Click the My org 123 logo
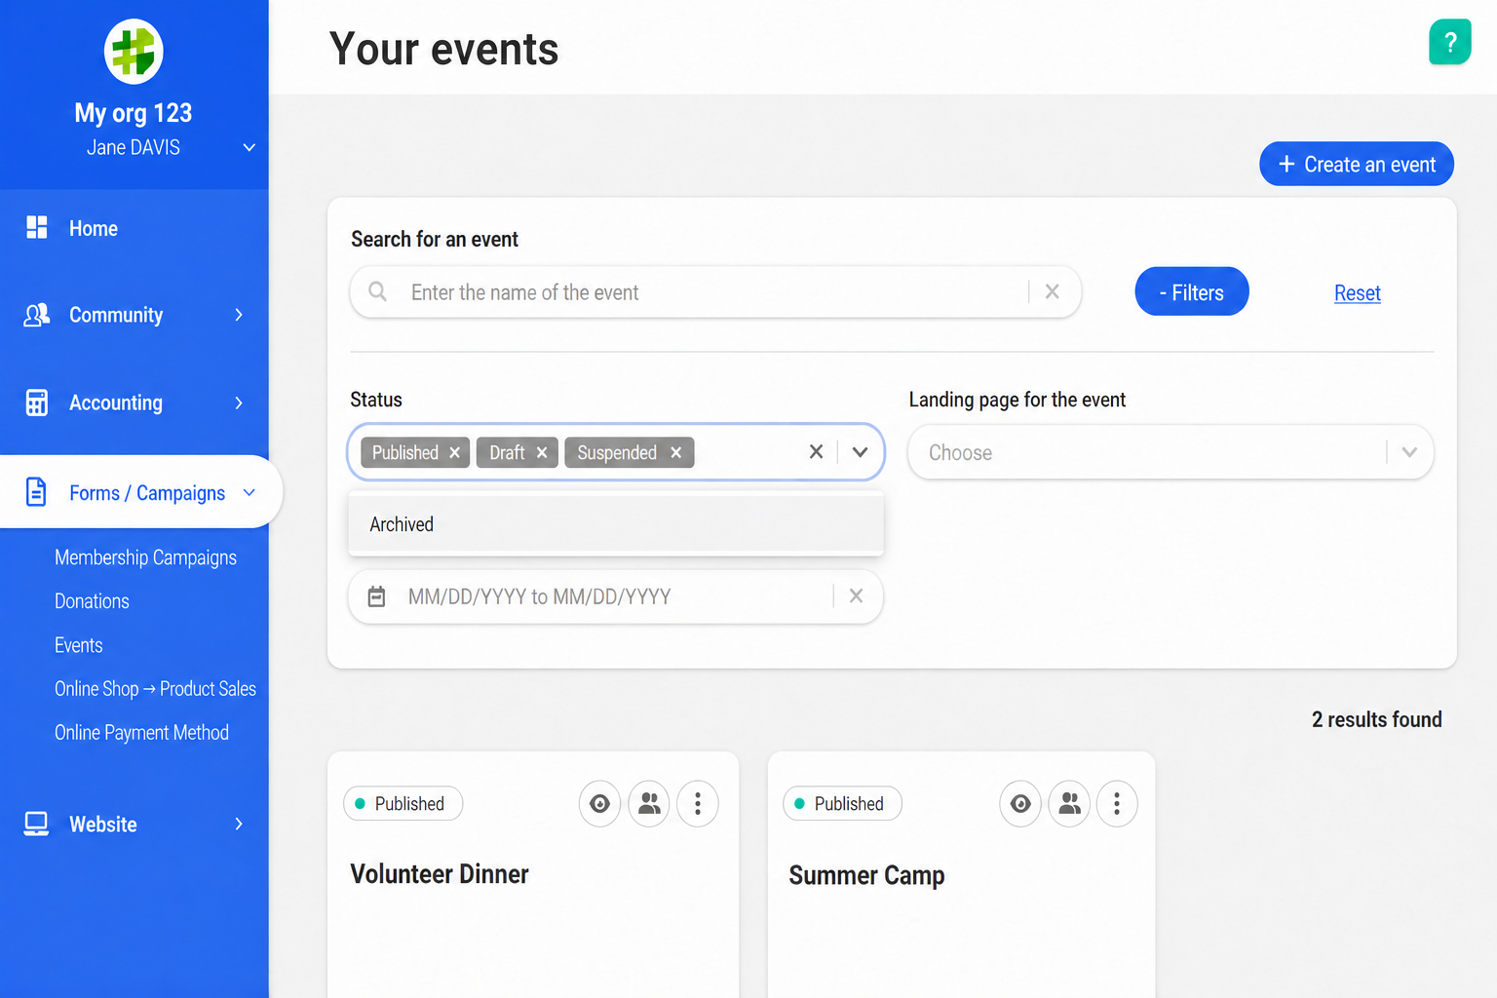 tap(134, 52)
